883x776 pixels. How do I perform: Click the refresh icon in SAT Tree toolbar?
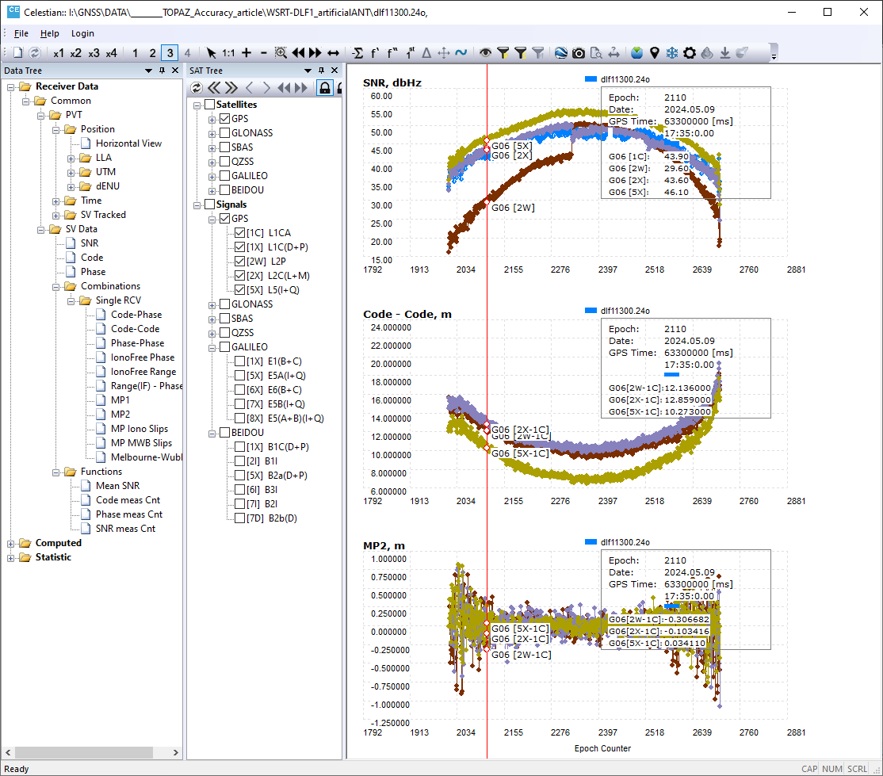coord(197,87)
